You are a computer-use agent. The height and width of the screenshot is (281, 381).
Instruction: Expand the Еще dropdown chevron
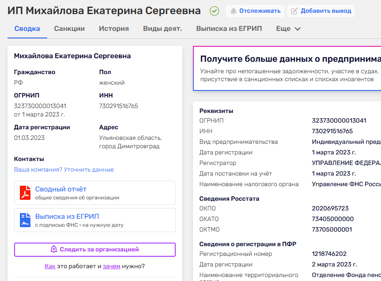point(298,29)
